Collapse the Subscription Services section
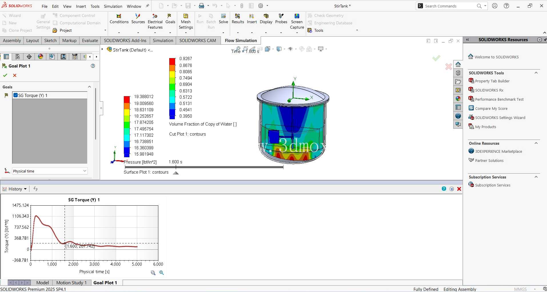Viewport: 547px width, 292px height. coord(536,177)
